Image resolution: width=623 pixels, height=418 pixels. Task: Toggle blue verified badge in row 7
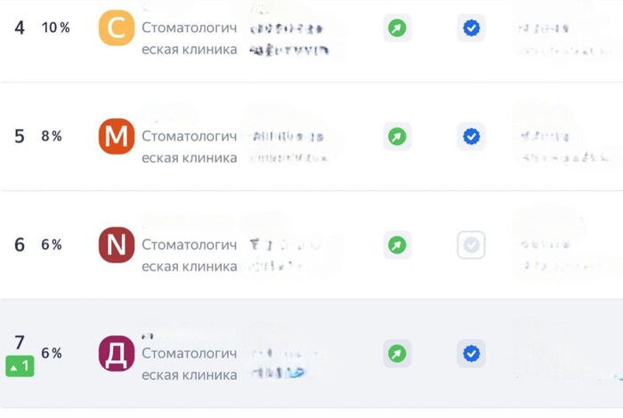[x=471, y=353]
